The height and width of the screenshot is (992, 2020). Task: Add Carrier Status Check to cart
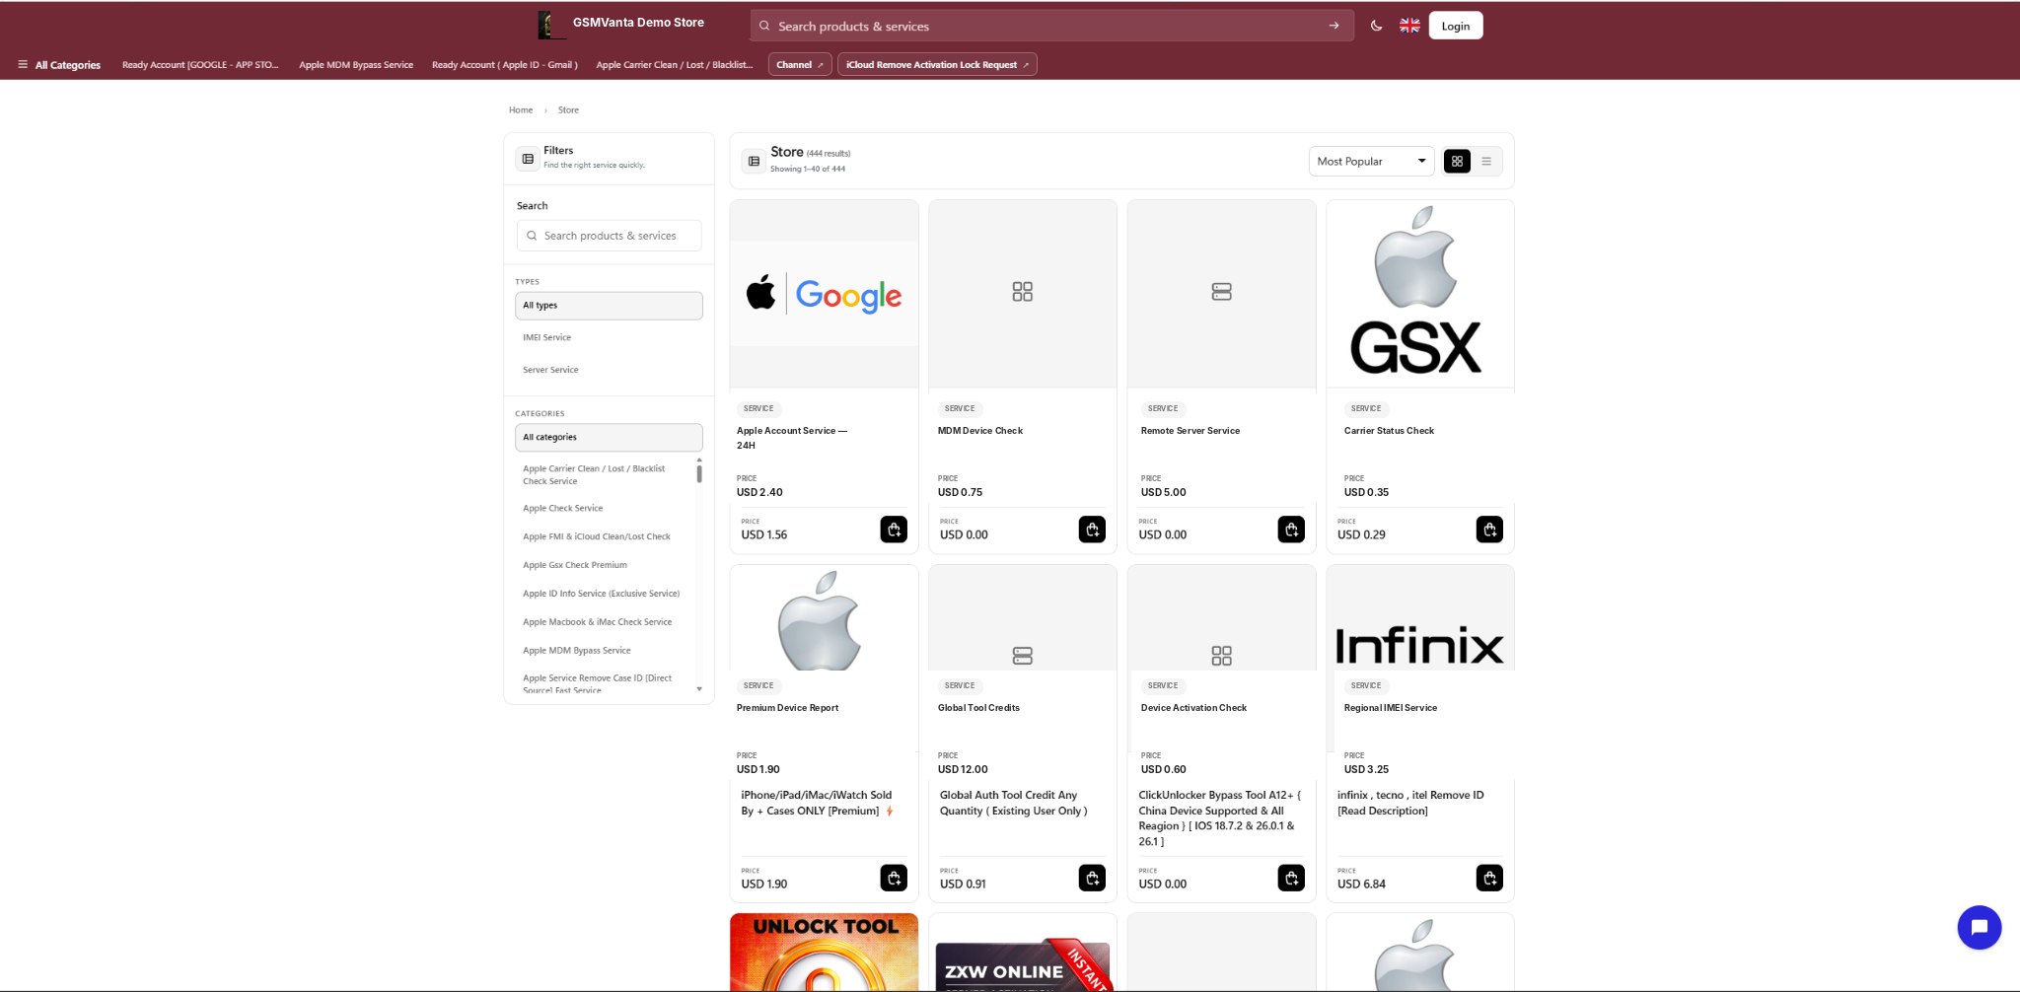1489,530
